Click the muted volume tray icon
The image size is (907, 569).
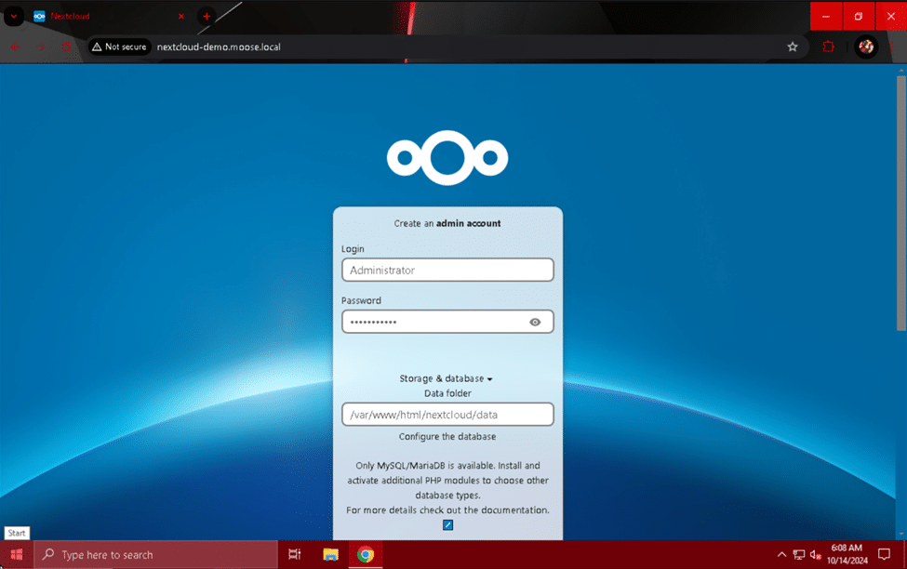(816, 554)
